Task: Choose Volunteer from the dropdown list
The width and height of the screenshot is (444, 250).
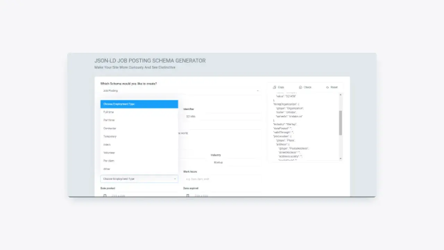Action: (109, 153)
